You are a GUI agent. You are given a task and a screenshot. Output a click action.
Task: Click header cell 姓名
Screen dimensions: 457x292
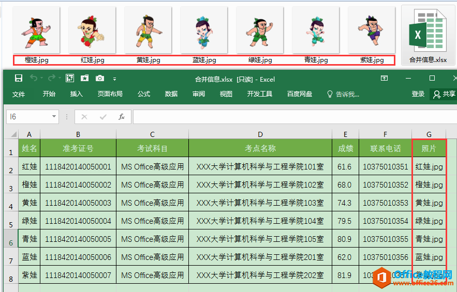tap(29, 148)
